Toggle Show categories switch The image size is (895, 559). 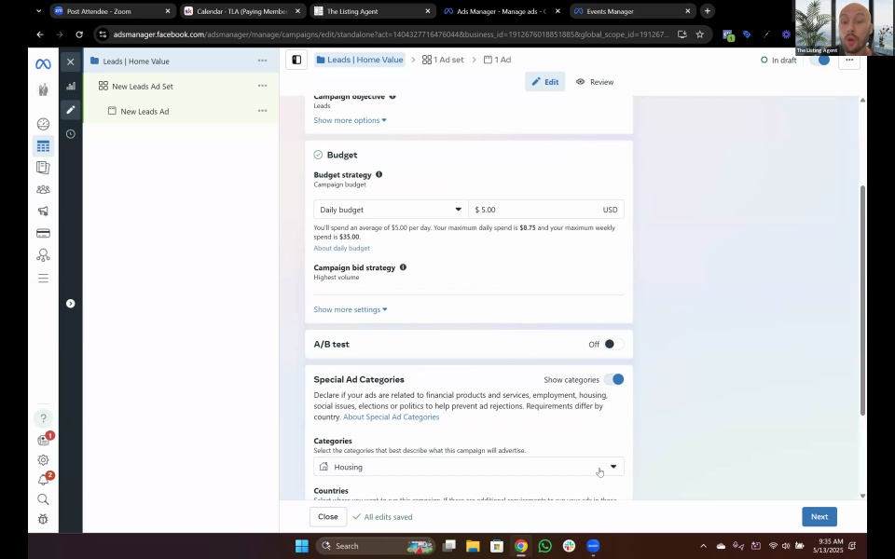tap(614, 379)
